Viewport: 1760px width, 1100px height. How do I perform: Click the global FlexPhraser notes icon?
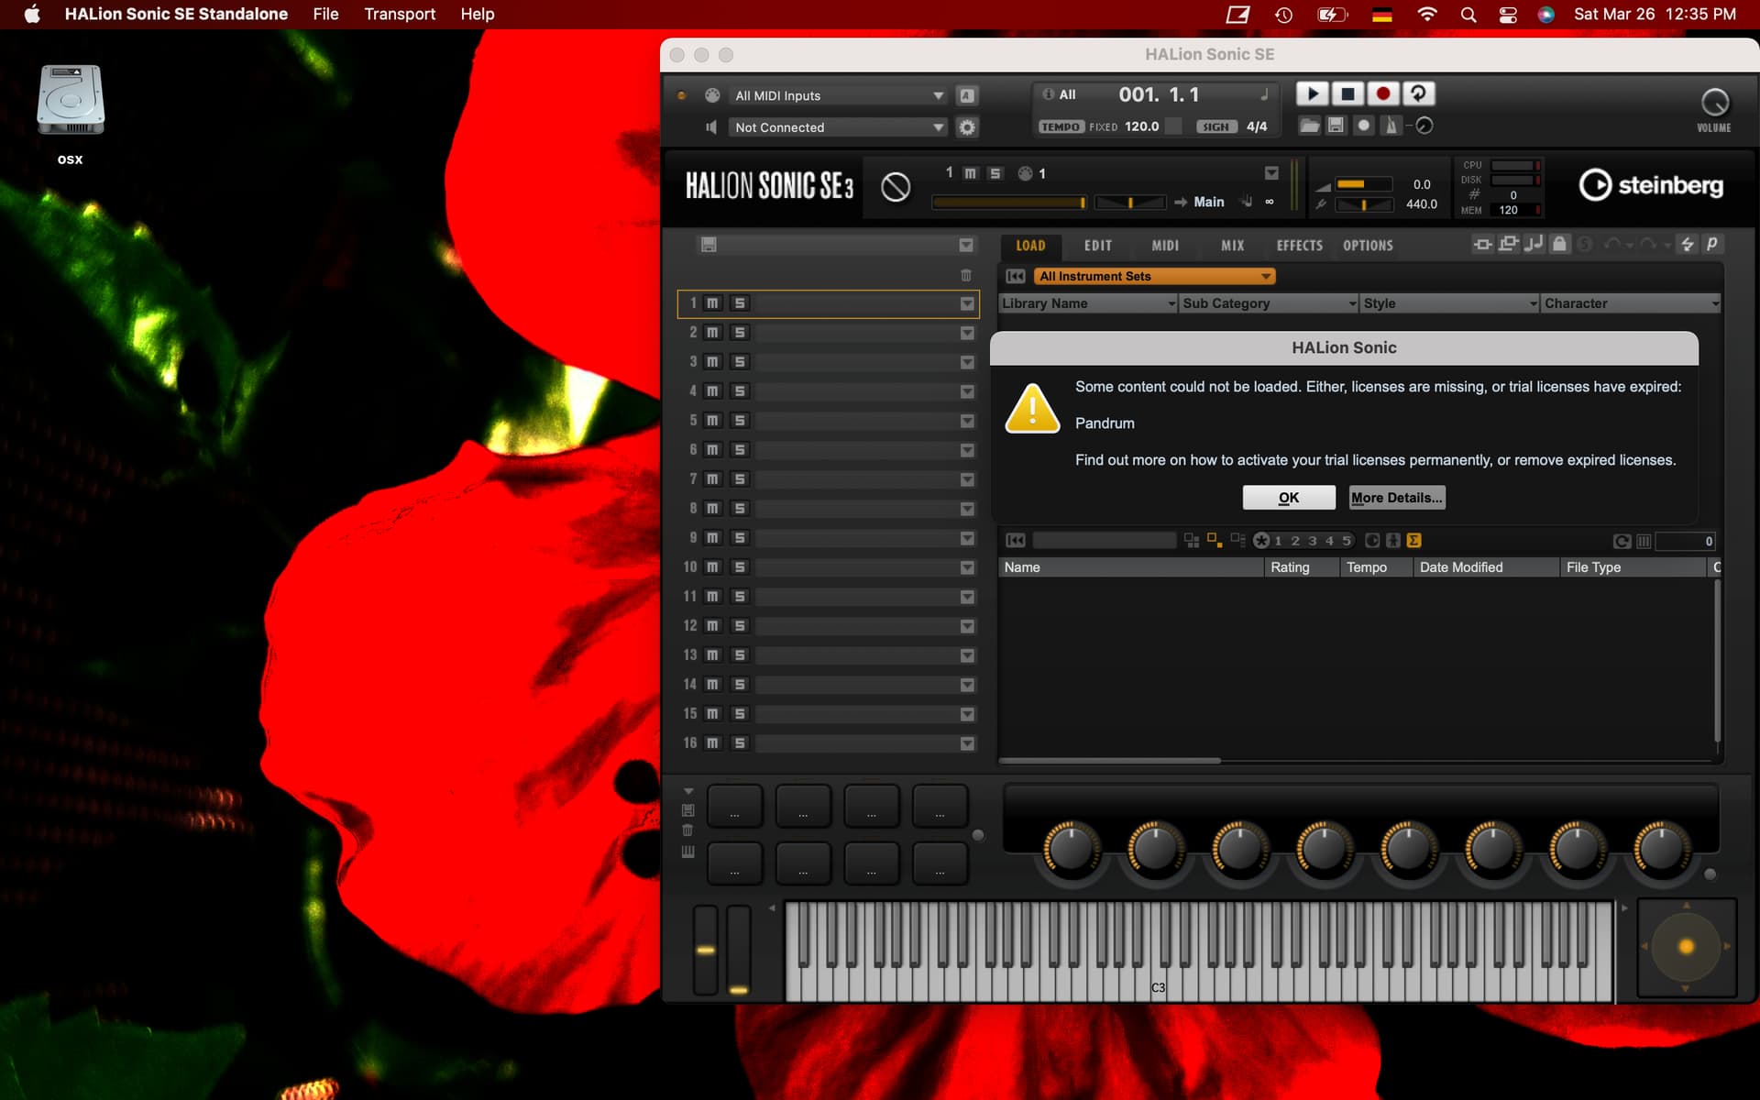pyautogui.click(x=1534, y=244)
